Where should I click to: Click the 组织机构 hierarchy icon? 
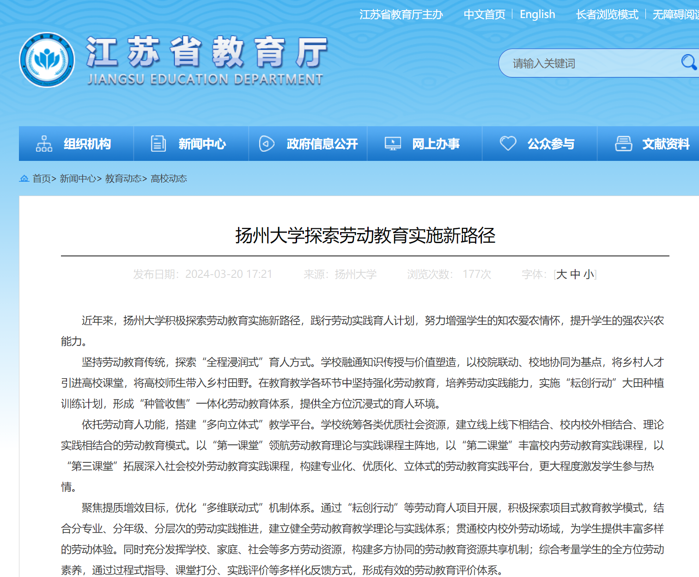[x=44, y=144]
